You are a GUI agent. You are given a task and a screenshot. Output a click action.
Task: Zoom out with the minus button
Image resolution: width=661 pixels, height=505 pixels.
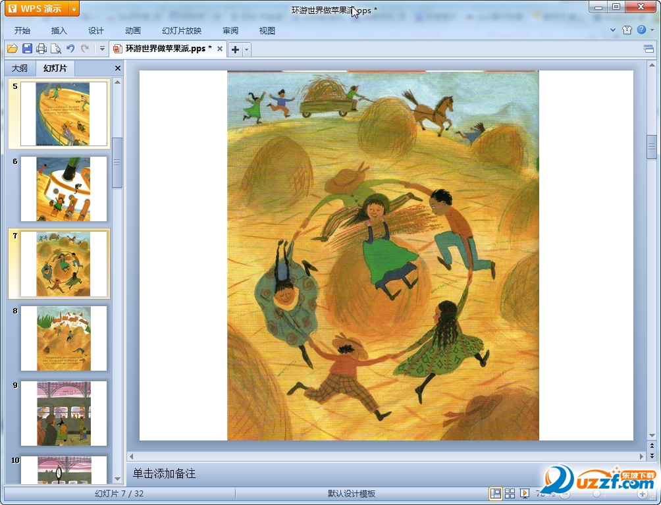[x=564, y=494]
